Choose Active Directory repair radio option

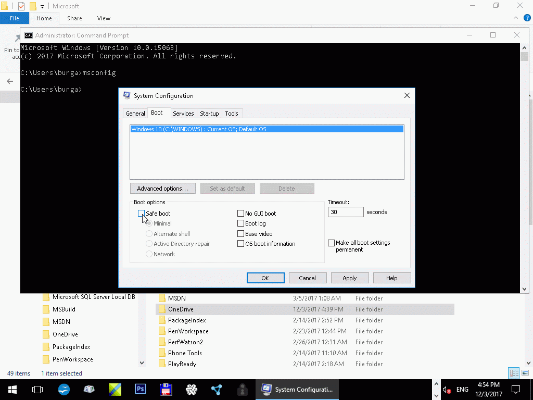click(149, 244)
